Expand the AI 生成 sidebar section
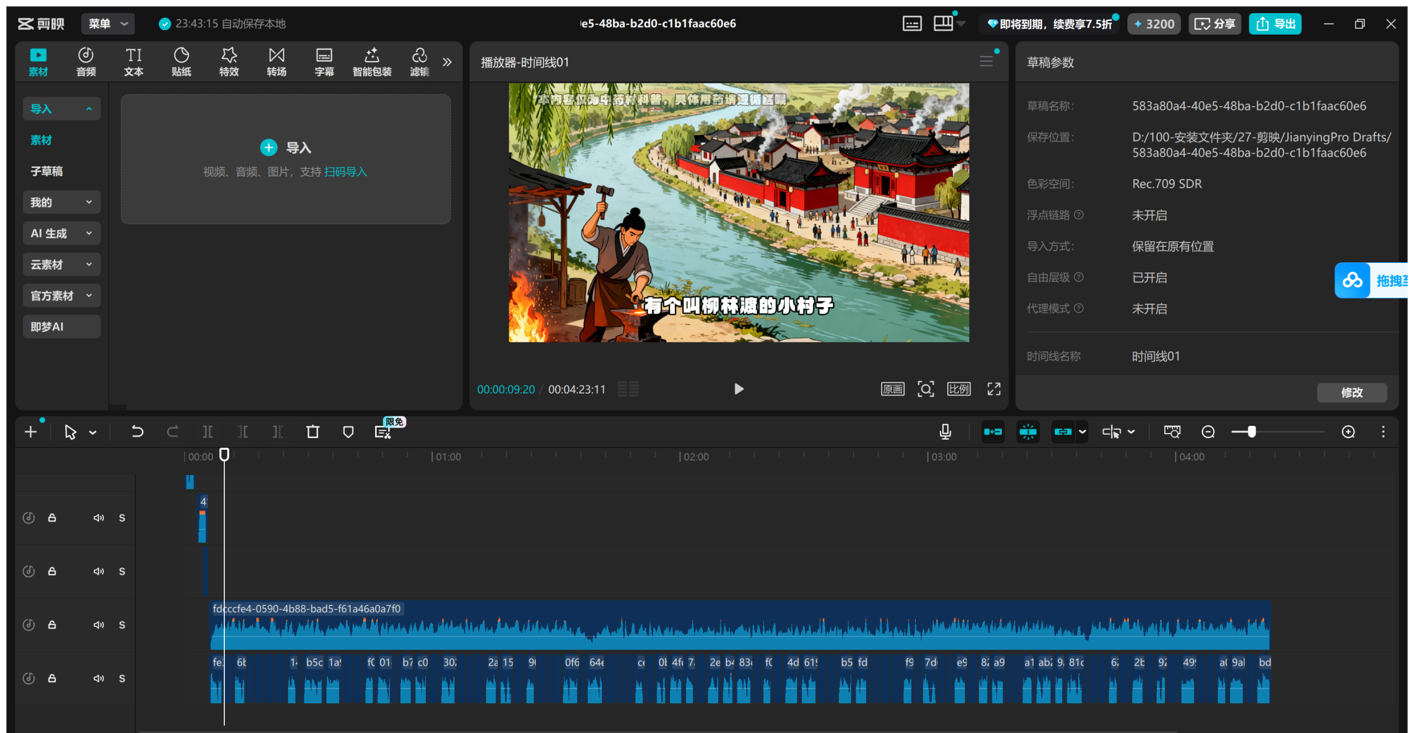The height and width of the screenshot is (733, 1414). click(x=61, y=234)
